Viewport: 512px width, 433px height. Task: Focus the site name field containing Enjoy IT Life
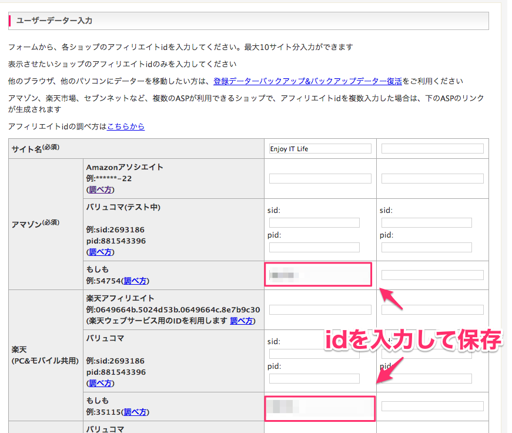[x=320, y=149]
